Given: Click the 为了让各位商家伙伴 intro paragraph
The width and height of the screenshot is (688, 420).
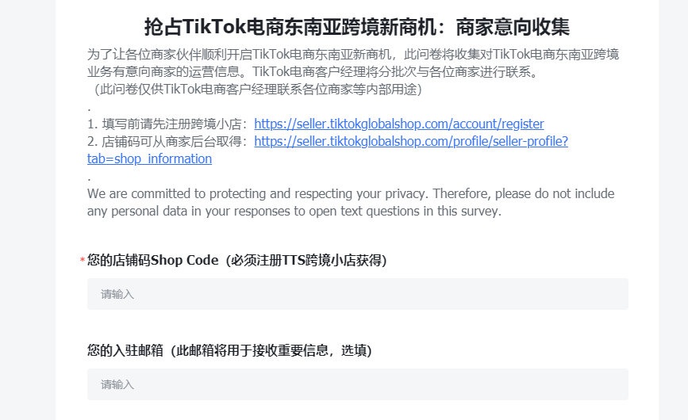Looking at the screenshot, I should coord(353,63).
